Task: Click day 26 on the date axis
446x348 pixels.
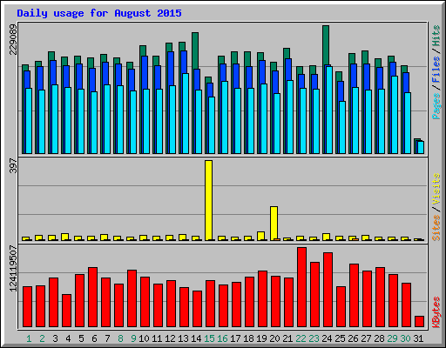Action: click(353, 338)
